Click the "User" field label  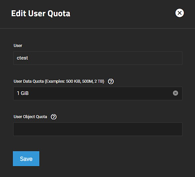18,46
